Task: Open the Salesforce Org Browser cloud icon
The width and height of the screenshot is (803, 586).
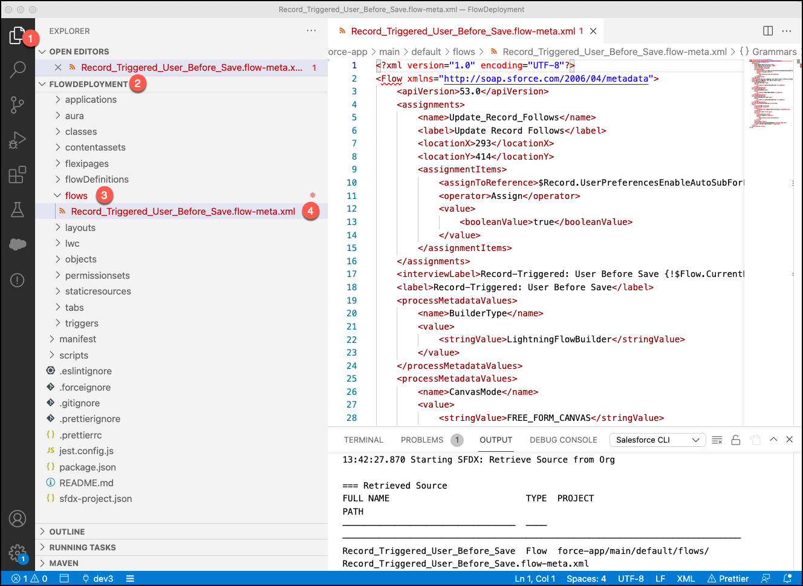Action: click(x=18, y=244)
